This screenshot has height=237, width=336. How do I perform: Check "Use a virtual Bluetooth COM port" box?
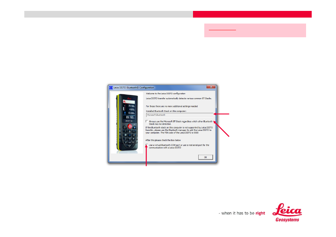click(147, 145)
